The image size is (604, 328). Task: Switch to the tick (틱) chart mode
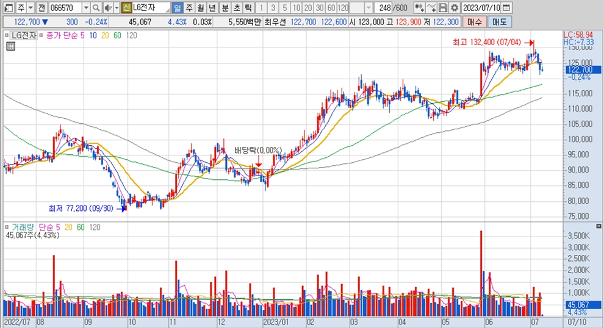(247, 8)
